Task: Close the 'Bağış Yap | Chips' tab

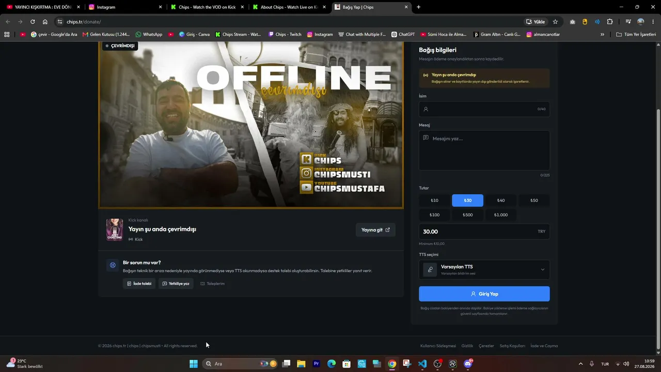Action: click(x=406, y=7)
